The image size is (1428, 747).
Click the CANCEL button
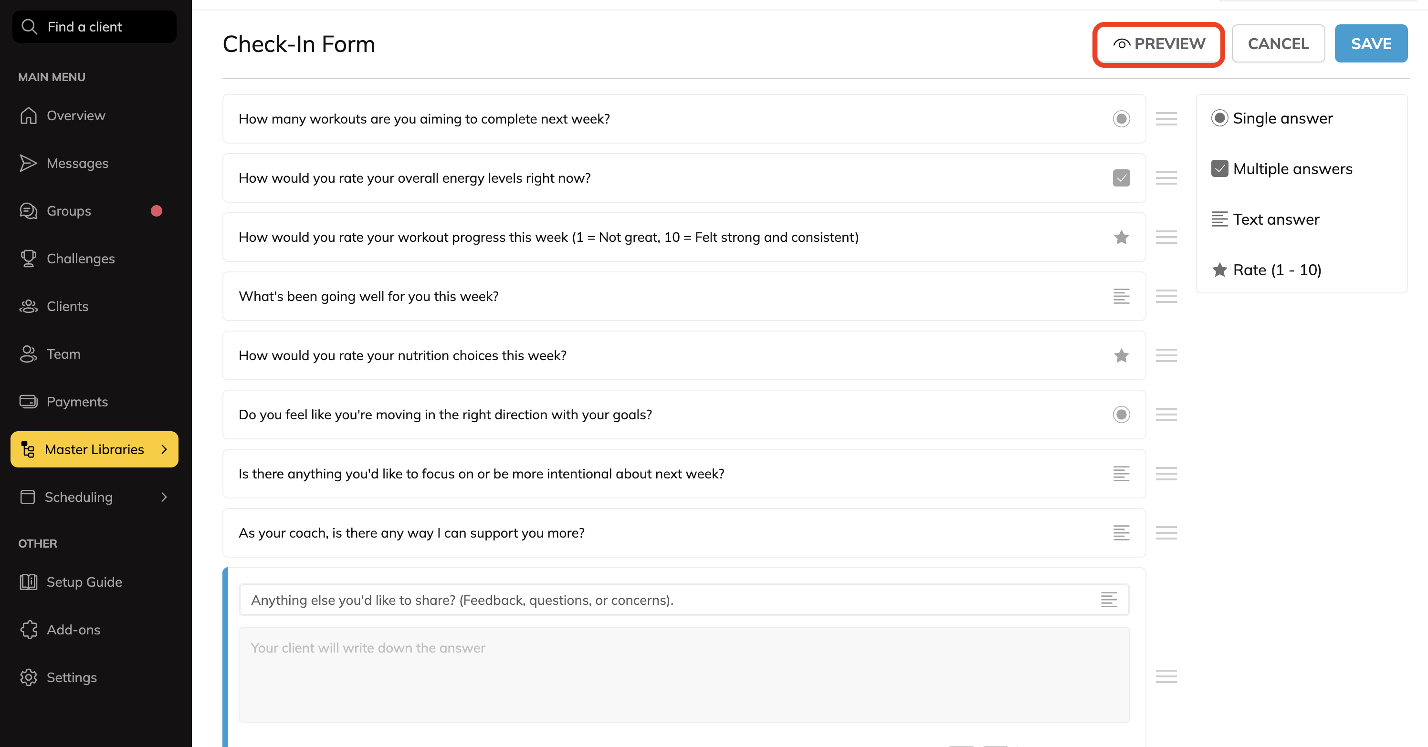coord(1278,43)
